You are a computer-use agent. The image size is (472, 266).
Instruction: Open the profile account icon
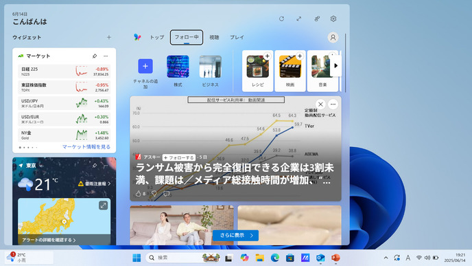point(333,37)
